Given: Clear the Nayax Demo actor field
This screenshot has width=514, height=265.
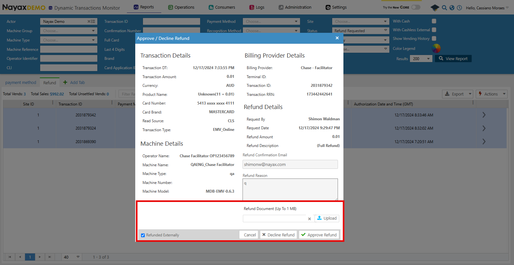Looking at the screenshot, I should pyautogui.click(x=89, y=22).
